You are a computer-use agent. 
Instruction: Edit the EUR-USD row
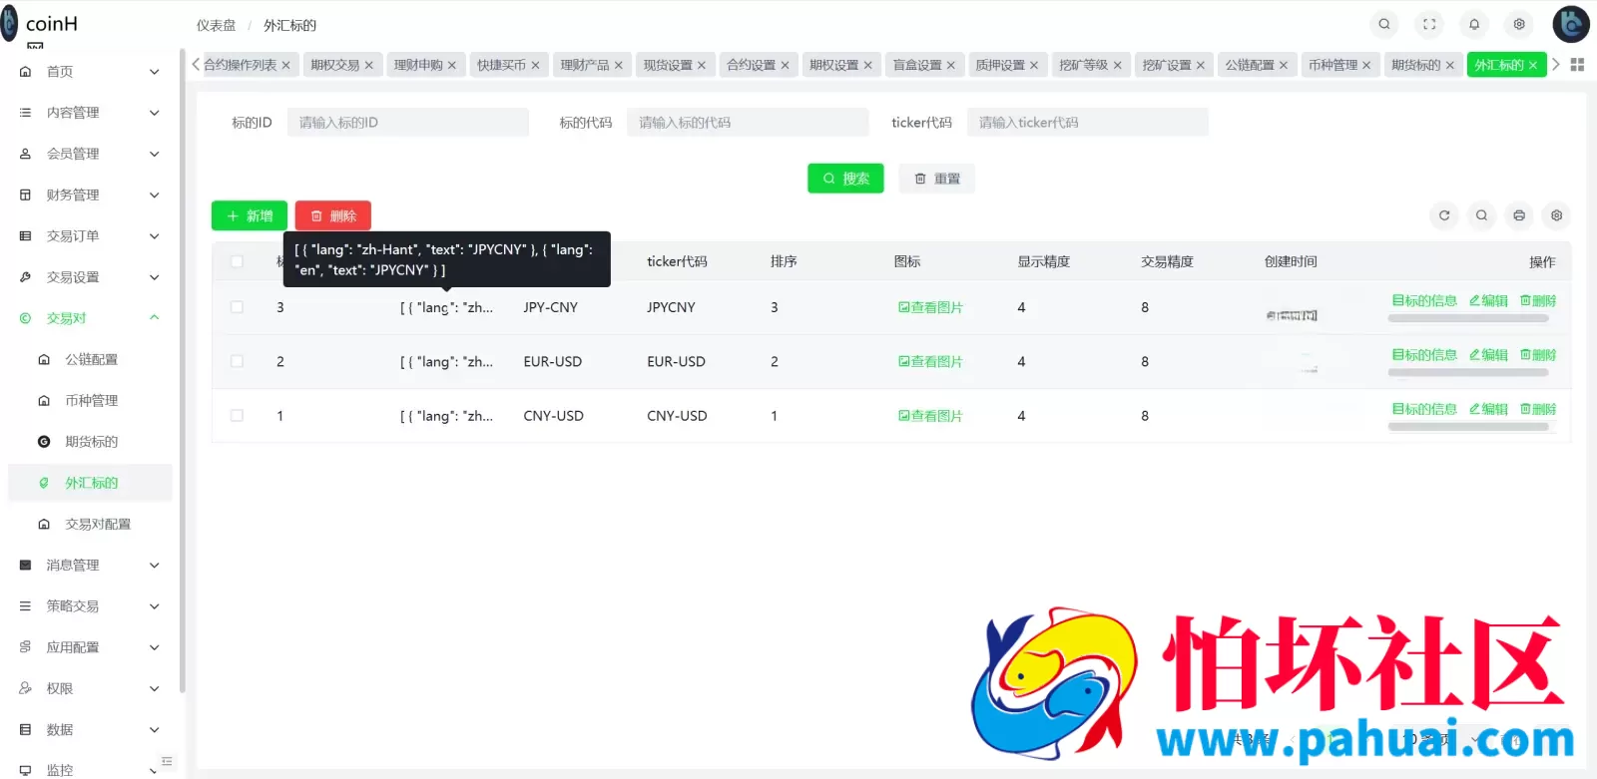point(1488,355)
